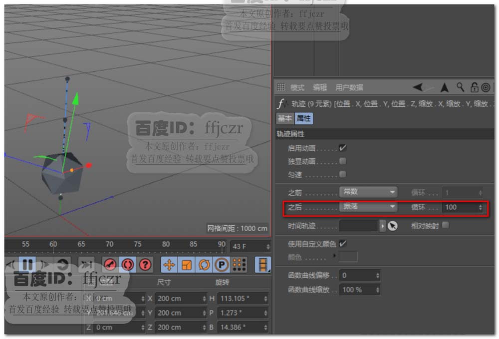Jump to the end of animation
The width and height of the screenshot is (499, 339).
86,264
